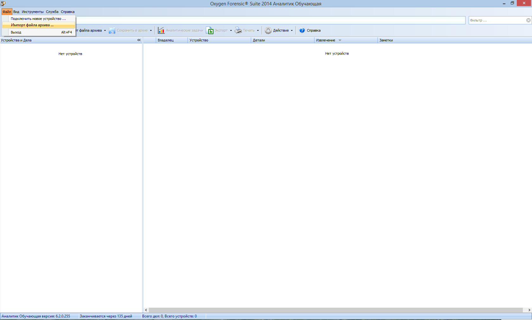The width and height of the screenshot is (532, 320).
Task: Open the Файл menu
Action: coord(7,12)
